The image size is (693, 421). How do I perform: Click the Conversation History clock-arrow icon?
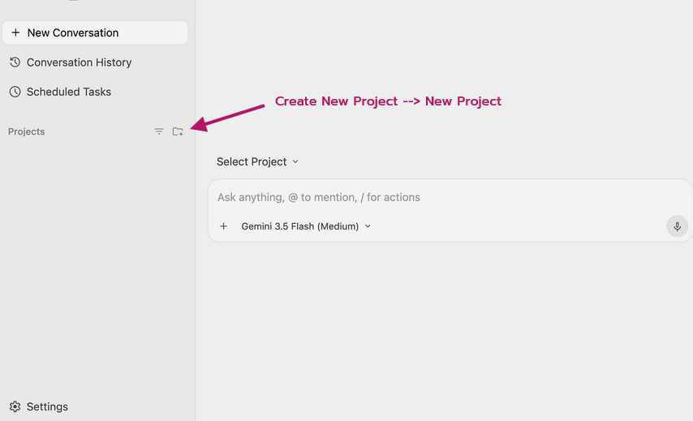15,62
